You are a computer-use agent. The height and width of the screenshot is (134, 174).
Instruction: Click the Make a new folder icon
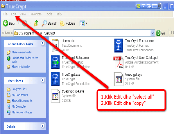[x=8, y=52]
